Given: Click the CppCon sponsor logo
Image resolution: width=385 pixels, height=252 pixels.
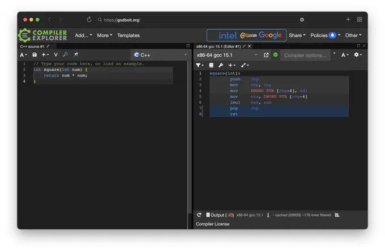Looking at the screenshot, I should coord(249,36).
